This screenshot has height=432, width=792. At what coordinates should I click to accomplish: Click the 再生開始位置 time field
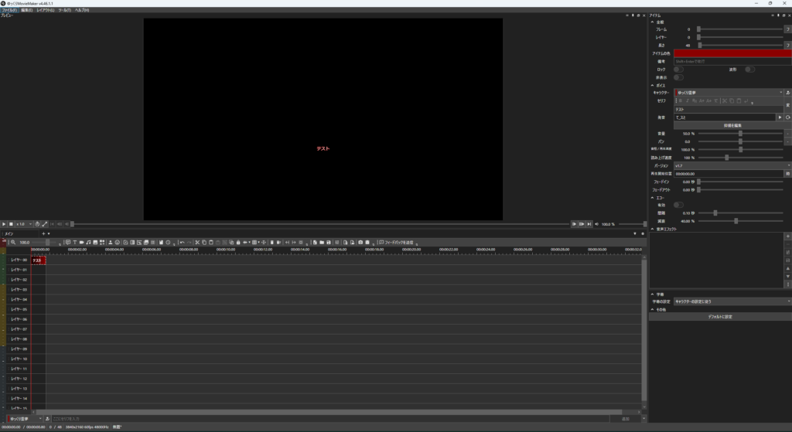(729, 174)
